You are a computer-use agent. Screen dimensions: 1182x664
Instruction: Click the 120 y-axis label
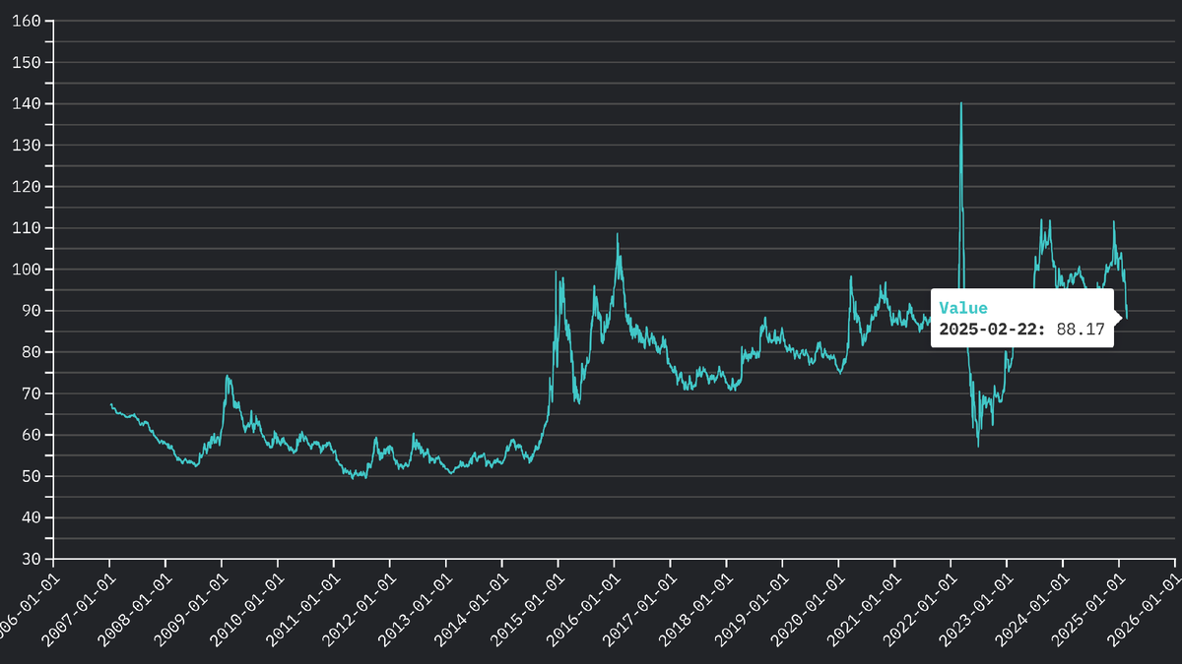click(28, 187)
